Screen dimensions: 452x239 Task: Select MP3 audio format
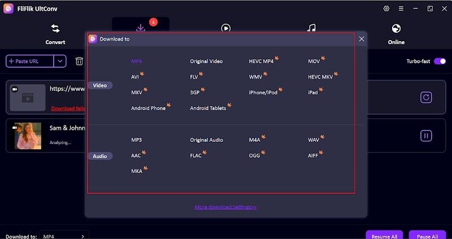click(136, 140)
